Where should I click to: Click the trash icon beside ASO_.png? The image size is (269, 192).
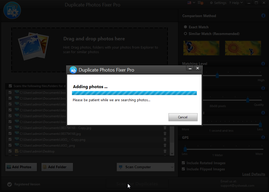point(165,145)
